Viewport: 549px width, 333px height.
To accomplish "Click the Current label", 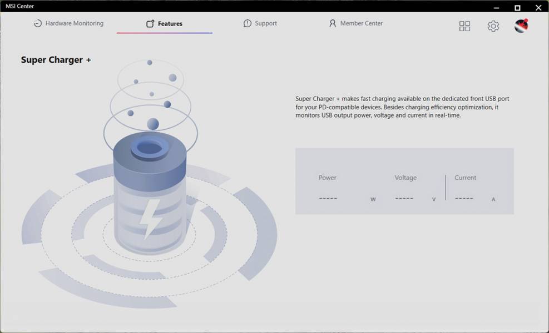I will tap(465, 178).
